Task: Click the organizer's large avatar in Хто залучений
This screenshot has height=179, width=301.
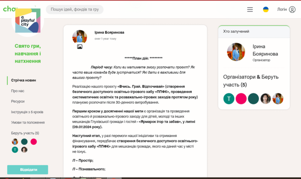Action: tap(236, 52)
